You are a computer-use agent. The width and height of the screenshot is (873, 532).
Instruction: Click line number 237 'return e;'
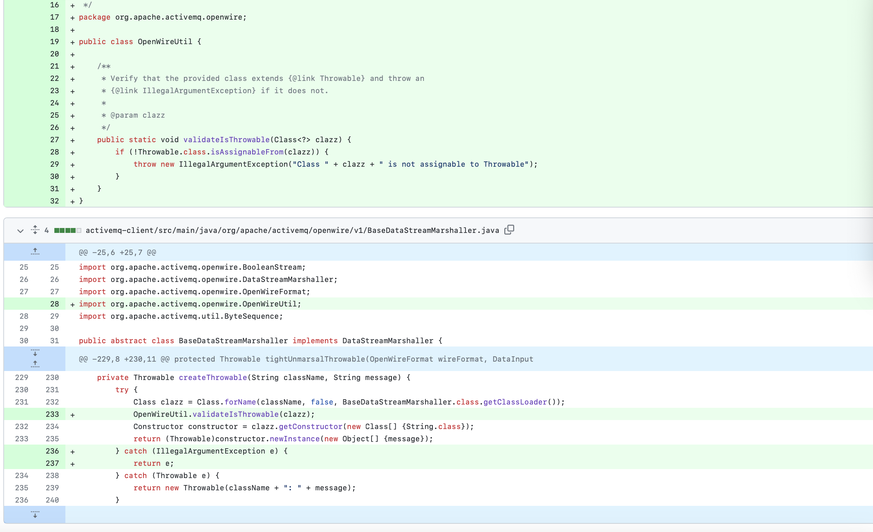tap(52, 463)
